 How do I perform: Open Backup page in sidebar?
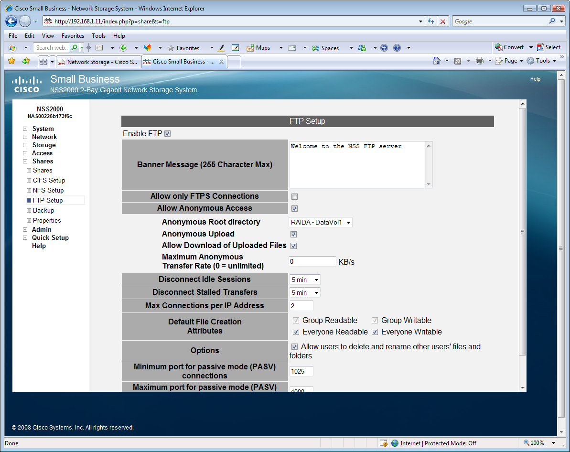[x=43, y=211]
